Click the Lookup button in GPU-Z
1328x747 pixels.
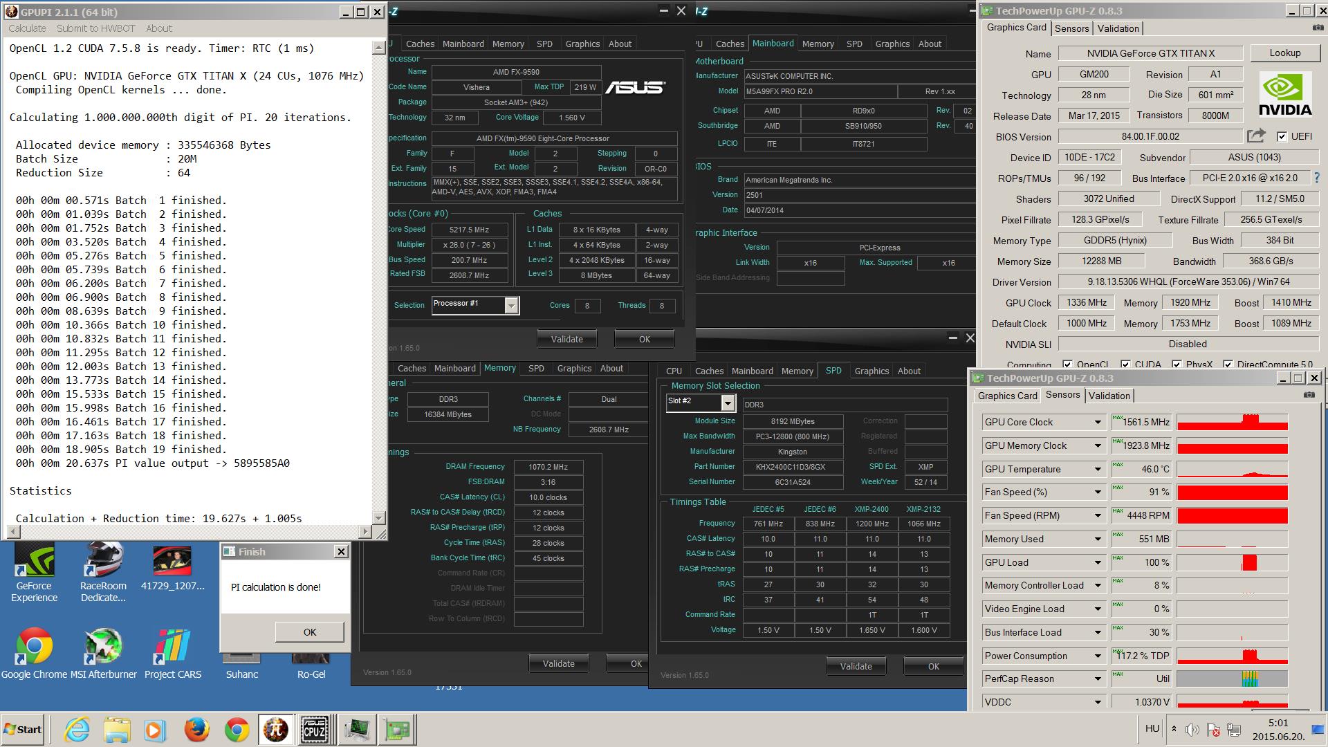pyautogui.click(x=1284, y=53)
